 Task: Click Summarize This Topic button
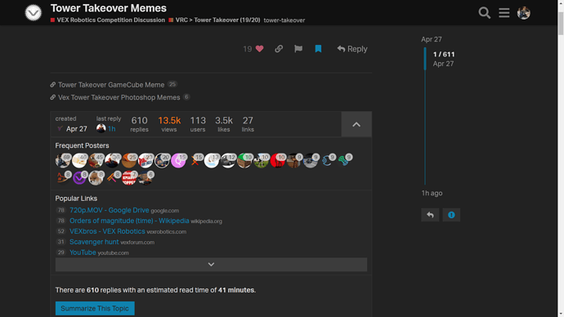tap(95, 308)
